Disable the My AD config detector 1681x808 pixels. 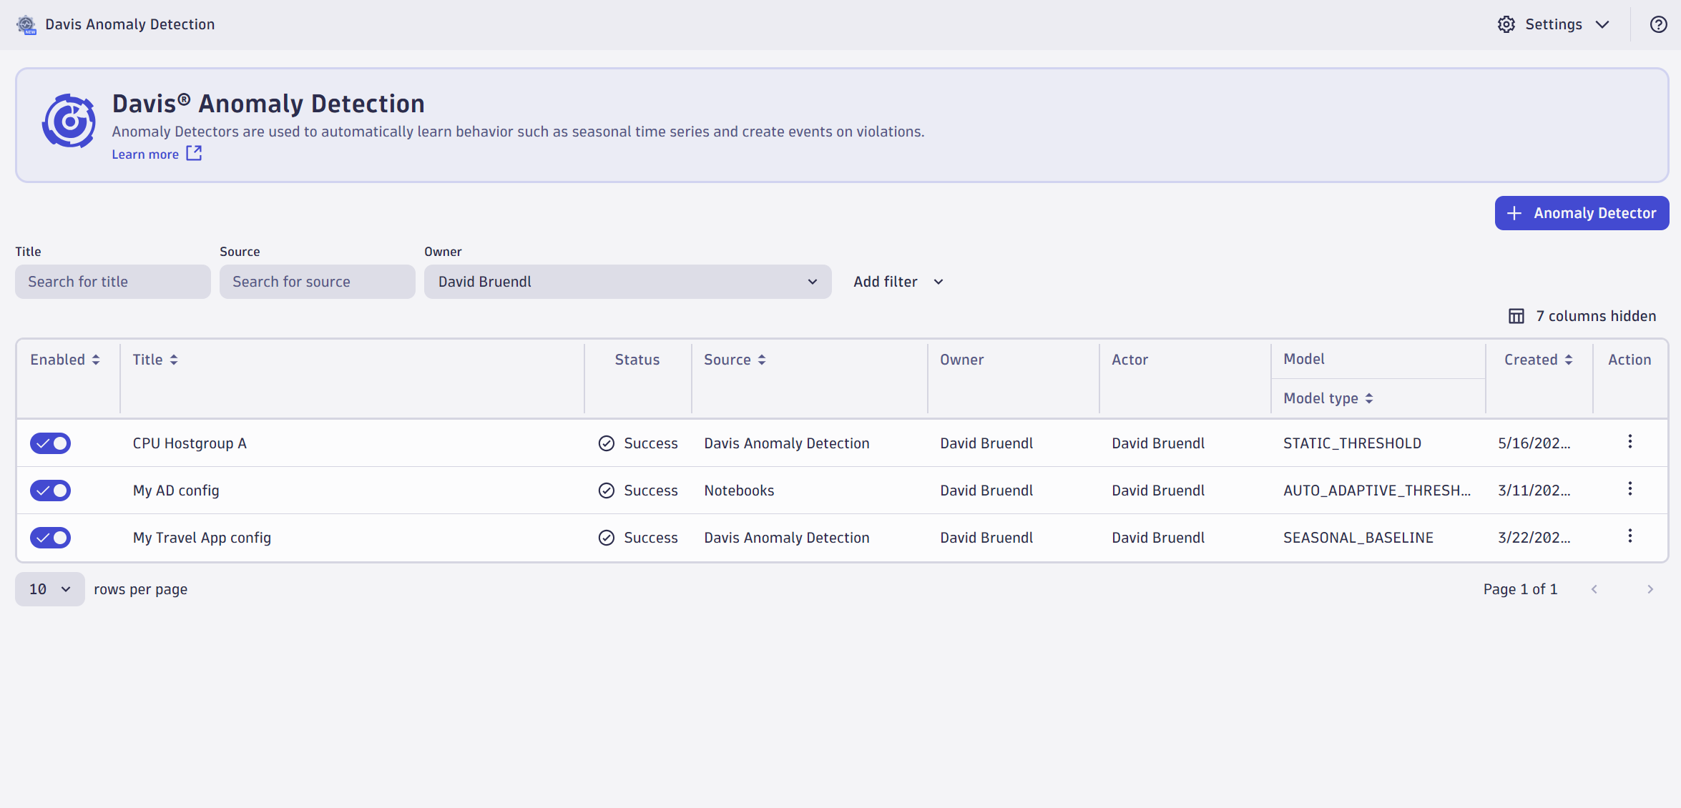(x=50, y=491)
